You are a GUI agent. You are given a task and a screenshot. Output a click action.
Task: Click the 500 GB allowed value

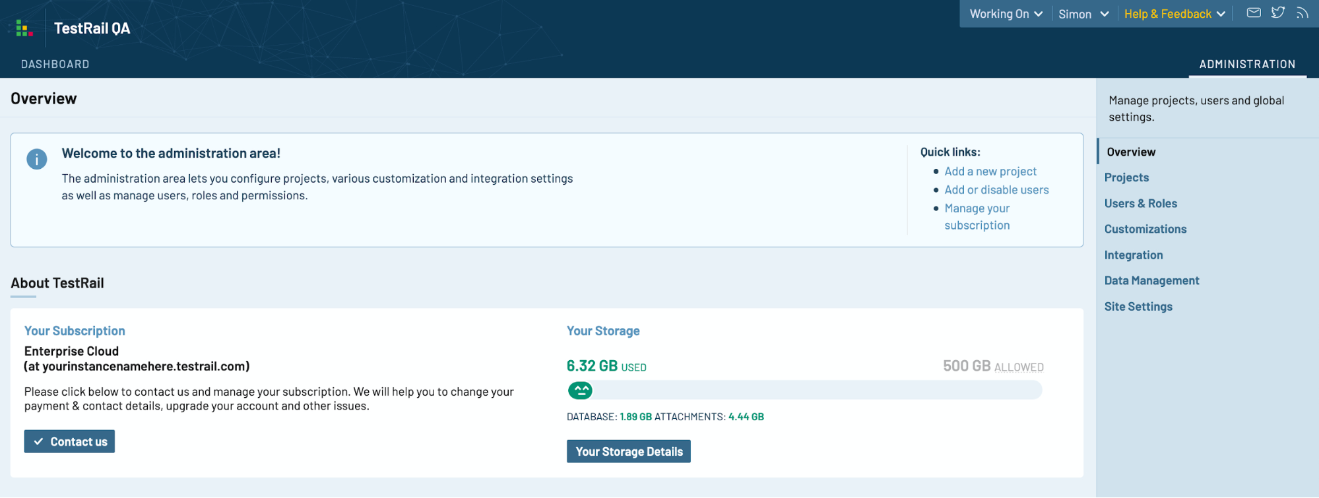click(993, 366)
